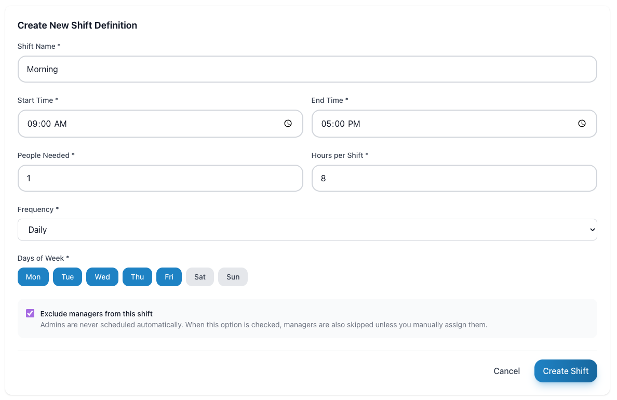Image resolution: width=617 pixels, height=400 pixels.
Task: Toggle off the Wed day button
Action: pyautogui.click(x=102, y=277)
